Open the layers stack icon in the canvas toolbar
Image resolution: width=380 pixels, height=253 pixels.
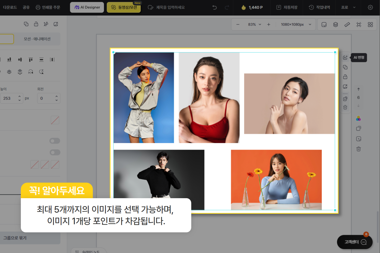pyautogui.click(x=335, y=25)
